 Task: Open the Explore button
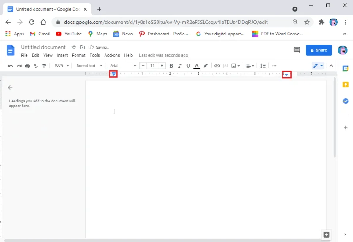327,235
